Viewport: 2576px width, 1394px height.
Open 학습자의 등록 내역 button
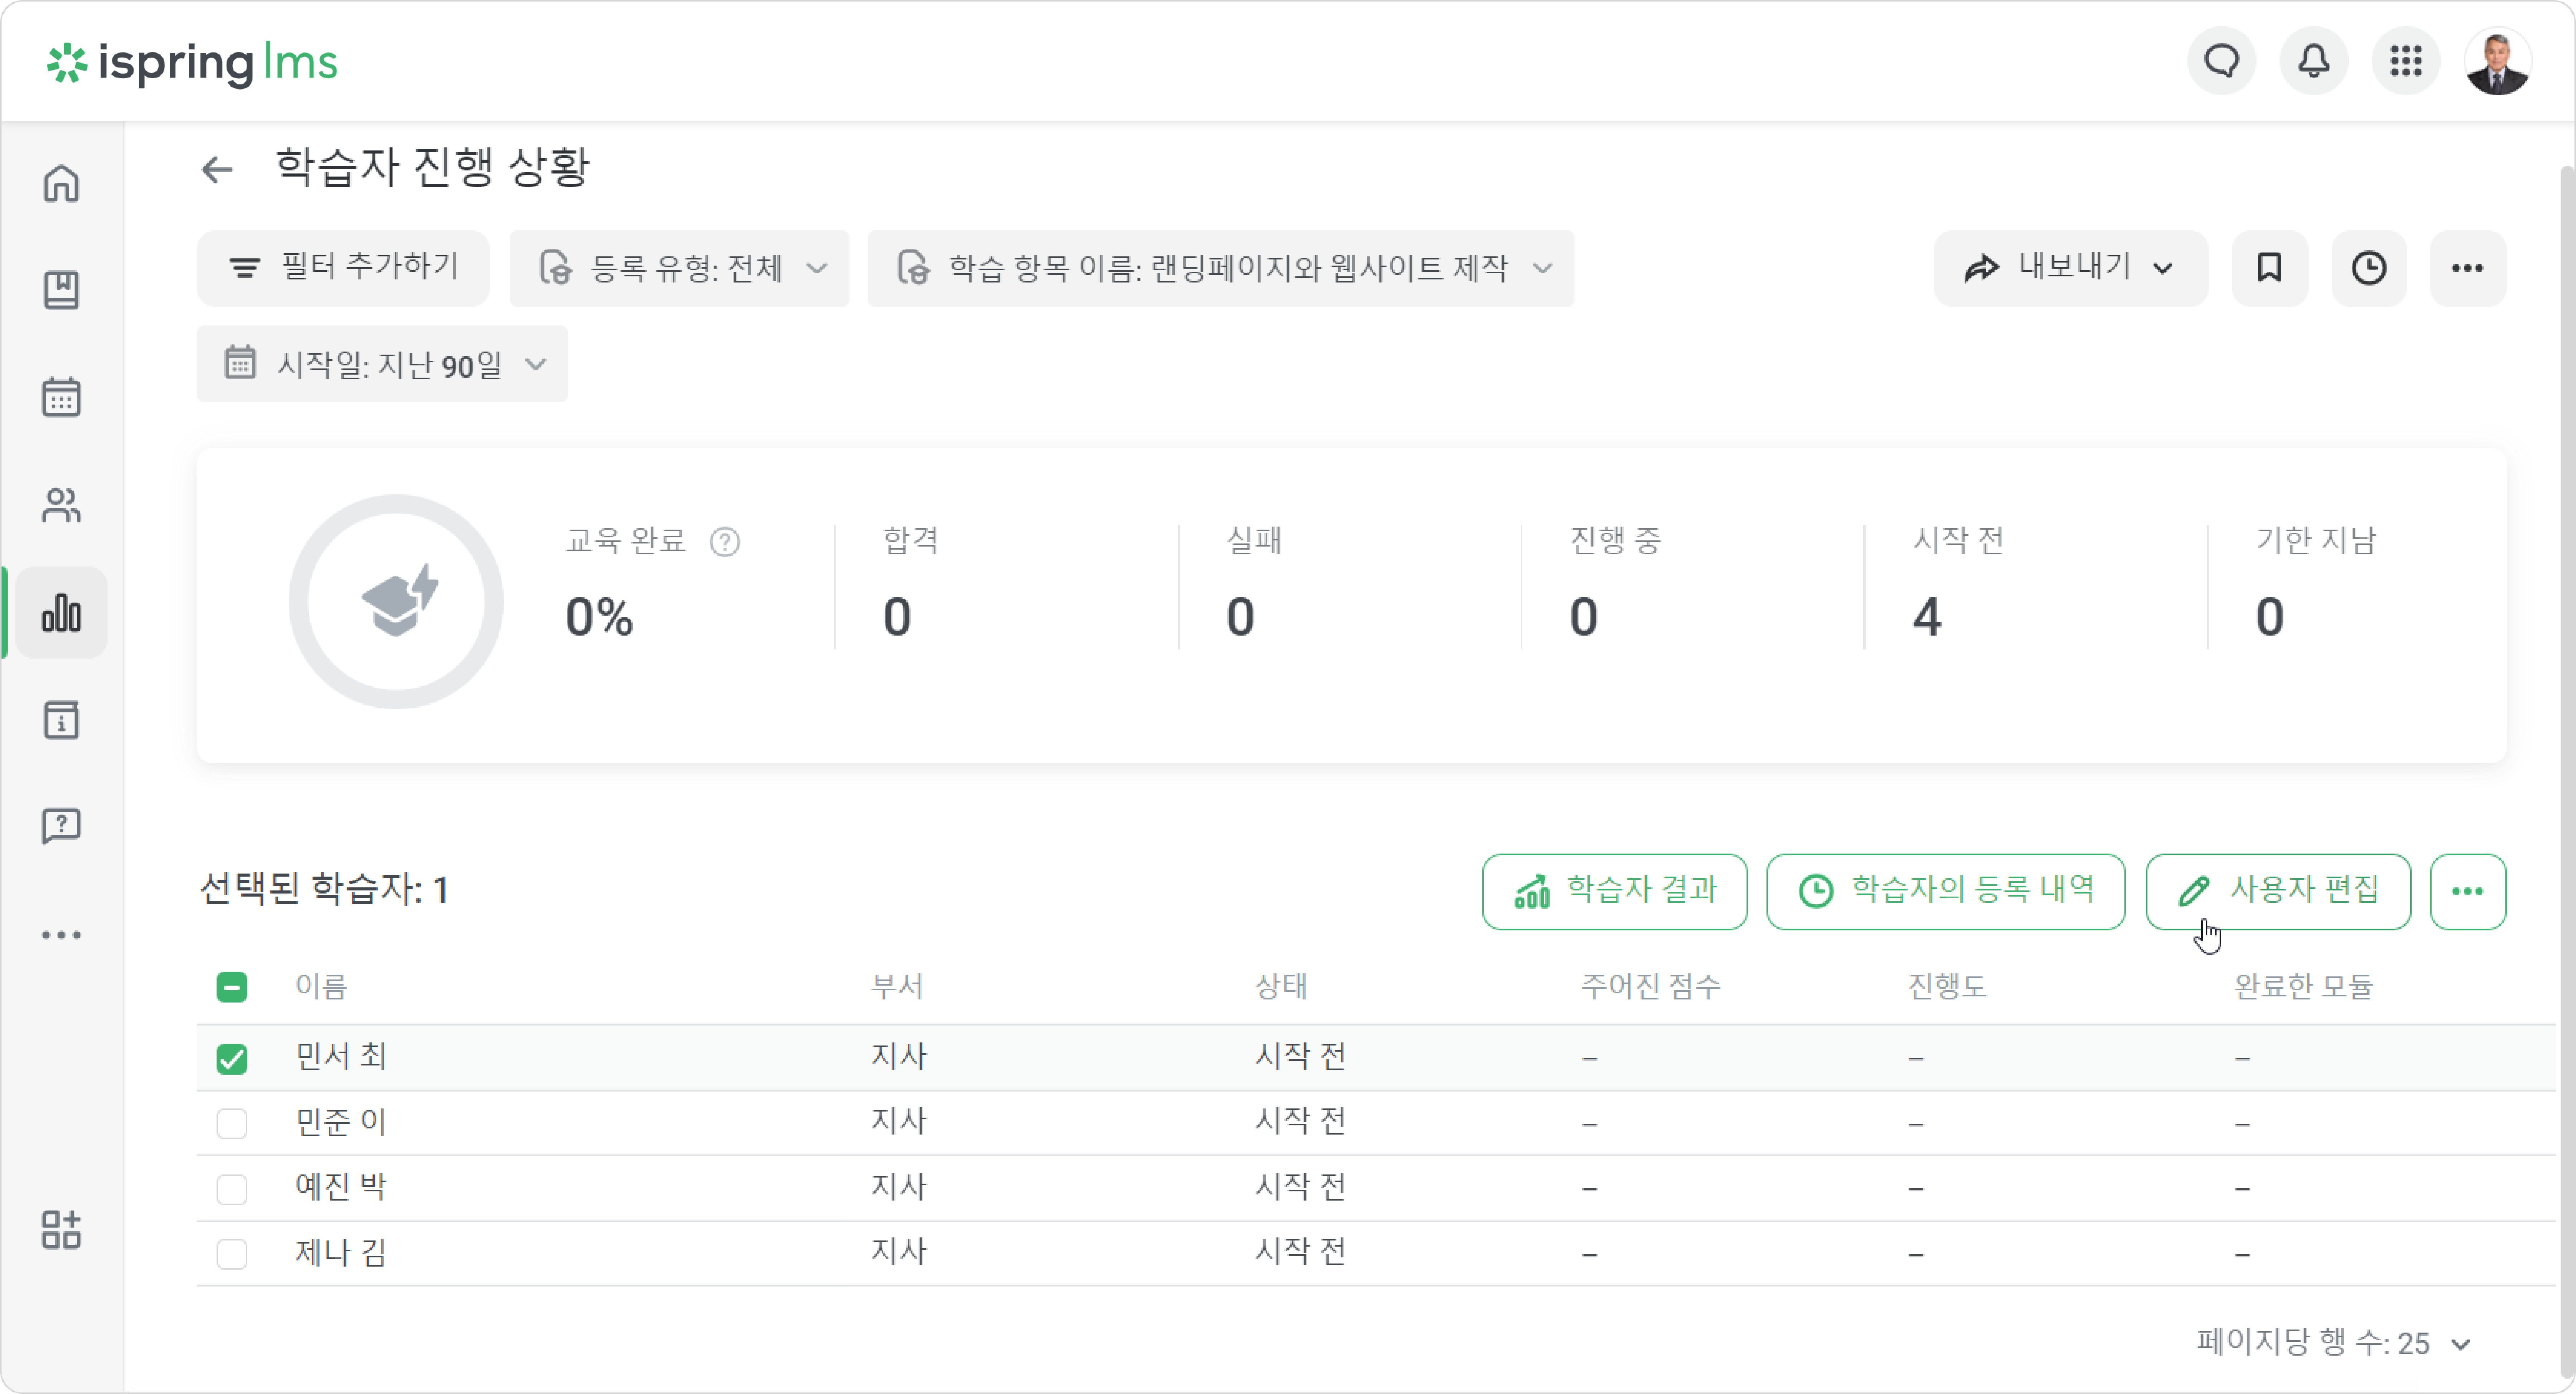point(1945,891)
